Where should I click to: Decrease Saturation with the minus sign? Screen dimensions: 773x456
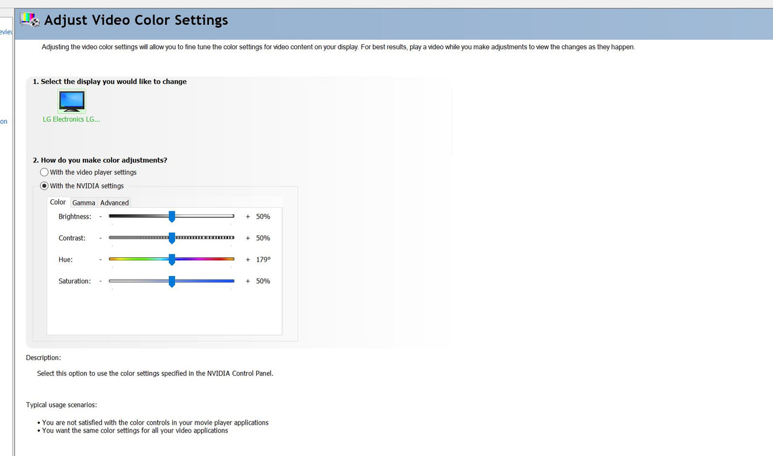[100, 281]
